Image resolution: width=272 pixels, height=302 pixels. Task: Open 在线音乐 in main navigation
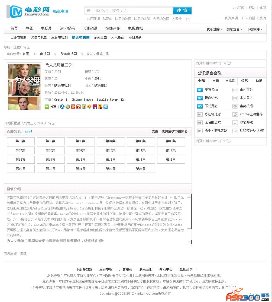[113, 28]
